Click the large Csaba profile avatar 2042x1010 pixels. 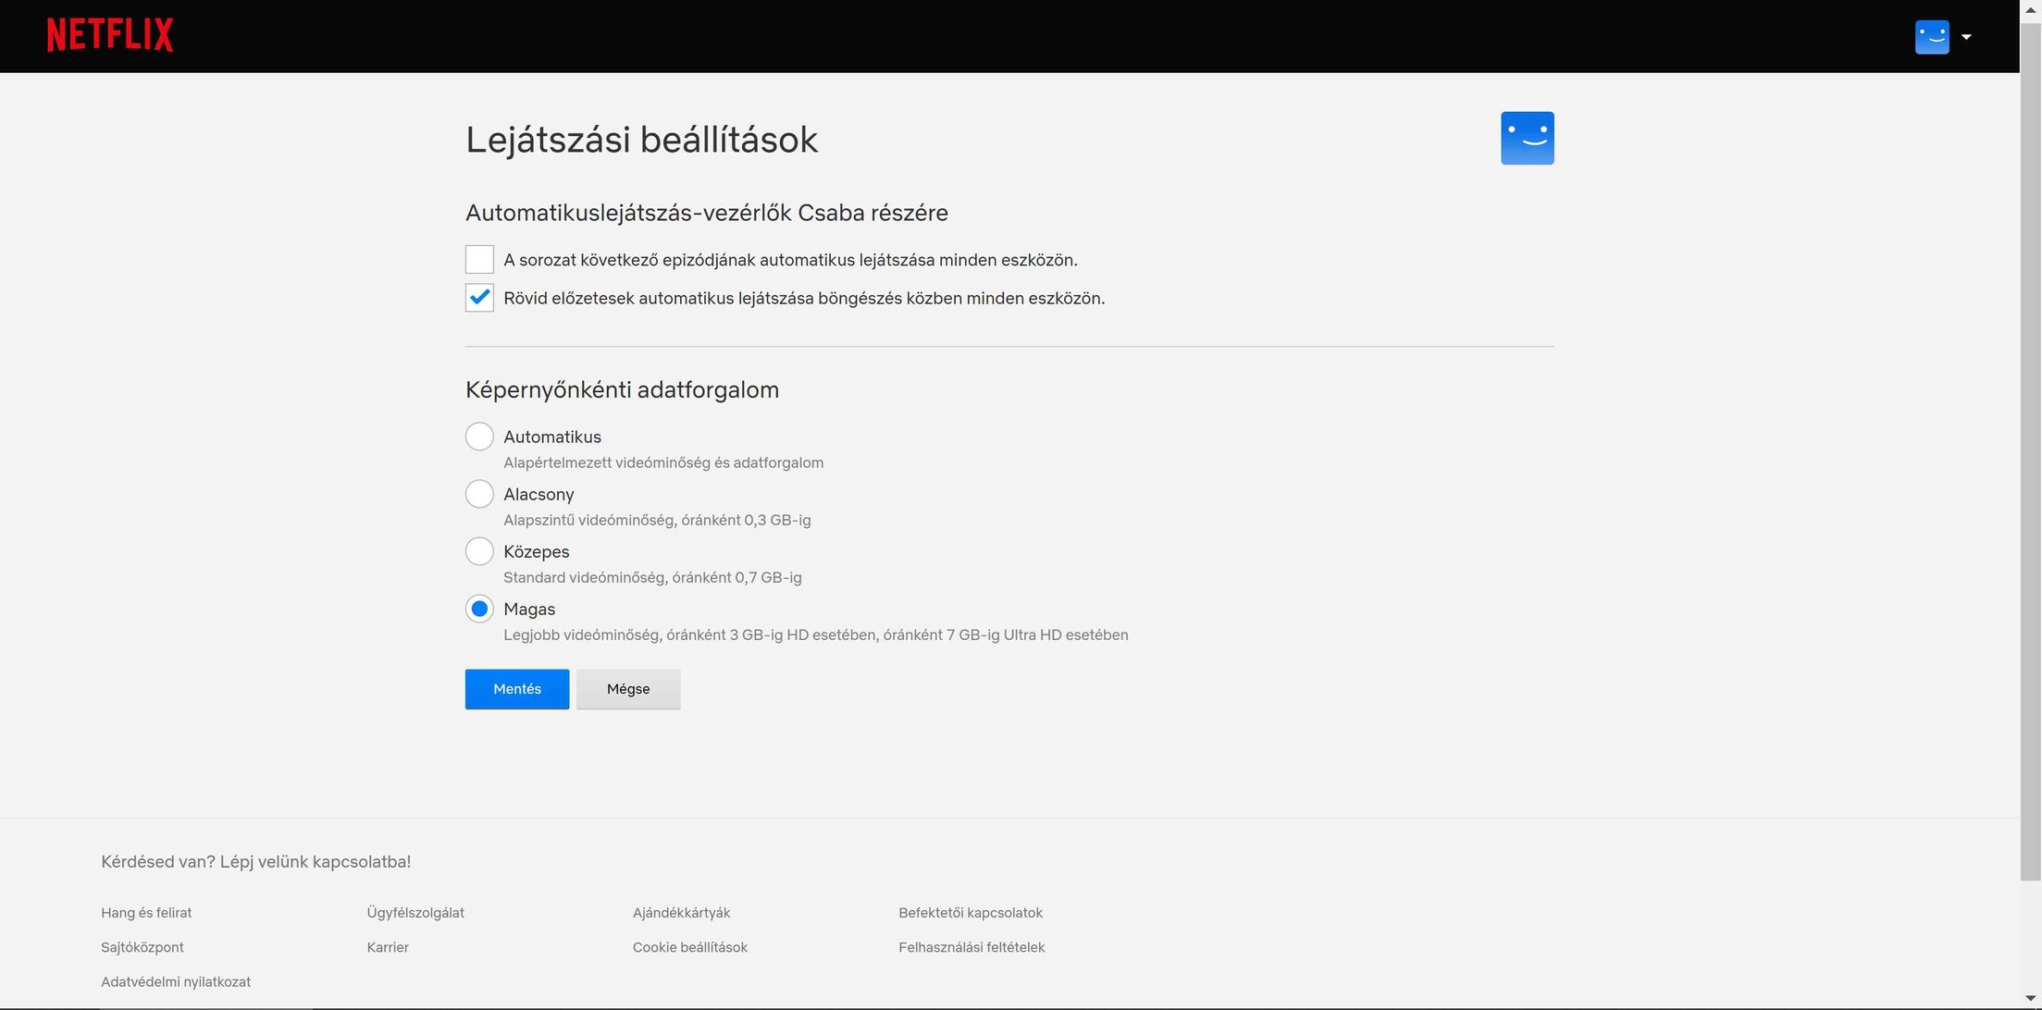pos(1527,139)
